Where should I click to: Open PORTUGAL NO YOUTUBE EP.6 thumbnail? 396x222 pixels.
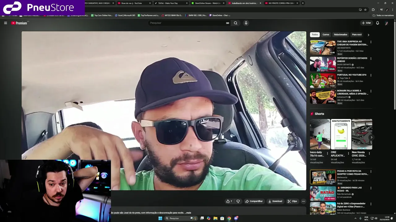point(323,80)
